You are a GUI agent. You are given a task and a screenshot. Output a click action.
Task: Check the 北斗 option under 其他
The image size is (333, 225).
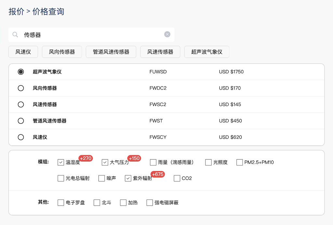coord(96,202)
